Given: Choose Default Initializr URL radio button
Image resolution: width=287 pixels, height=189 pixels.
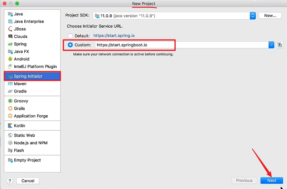Looking at the screenshot, I should (x=70, y=36).
